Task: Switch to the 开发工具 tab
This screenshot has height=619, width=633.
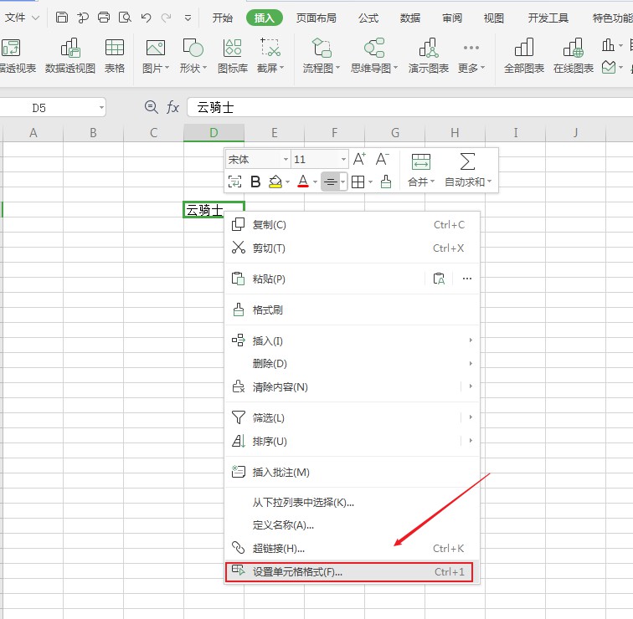Action: (548, 18)
